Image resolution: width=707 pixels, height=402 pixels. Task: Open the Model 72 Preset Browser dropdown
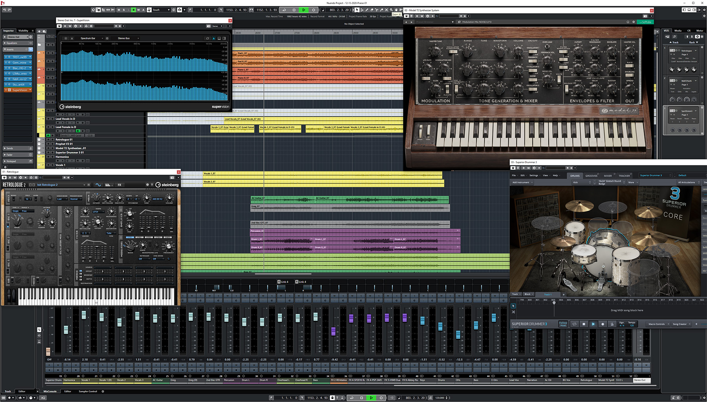(435, 22)
